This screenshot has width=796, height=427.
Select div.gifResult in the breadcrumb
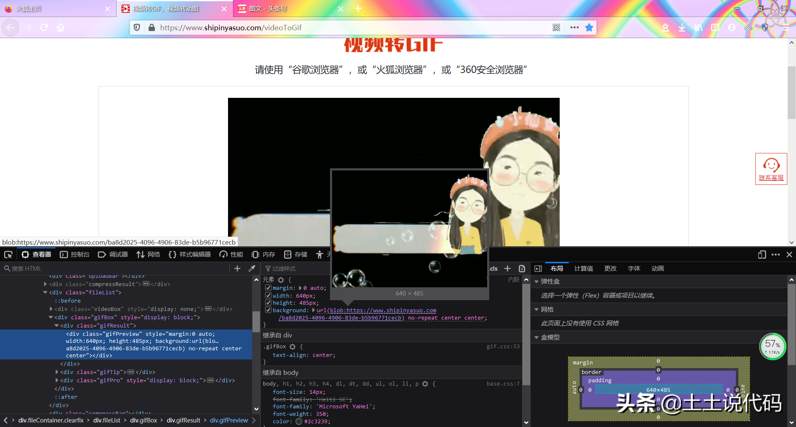point(183,420)
